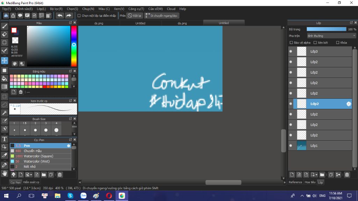Screen dimensions: 358x201
Task: Select the Brush tool
Action: pyautogui.click(x=4, y=26)
